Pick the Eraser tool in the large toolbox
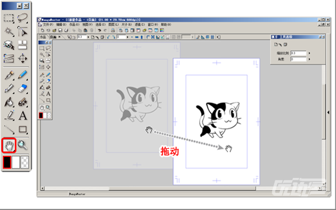336x210 pixels. point(23,88)
